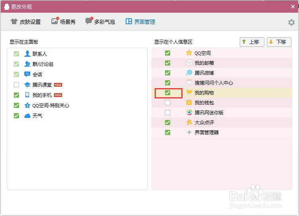Open settings gear icon in toolbar

tap(291, 22)
